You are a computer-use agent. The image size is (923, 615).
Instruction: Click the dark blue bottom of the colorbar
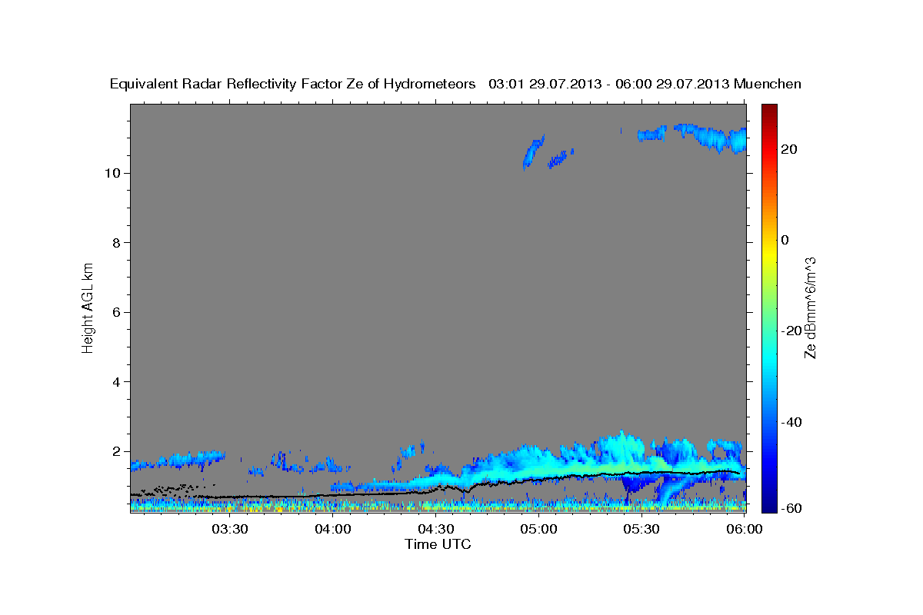click(x=768, y=504)
